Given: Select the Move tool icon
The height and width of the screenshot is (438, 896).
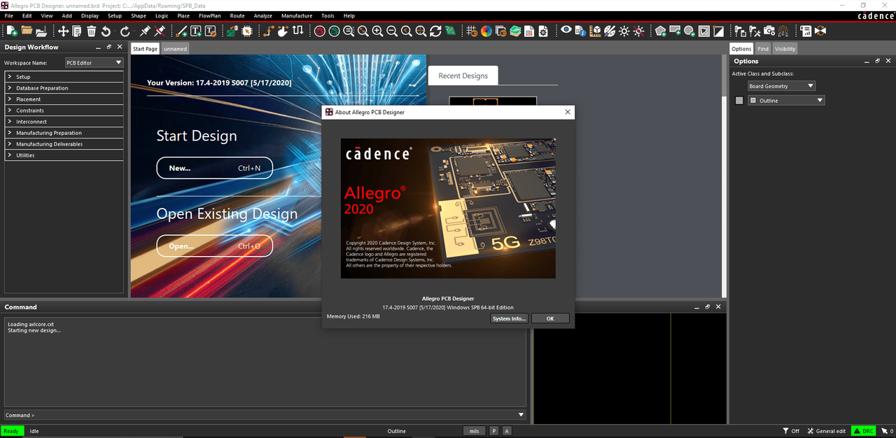Looking at the screenshot, I should pyautogui.click(x=63, y=31).
